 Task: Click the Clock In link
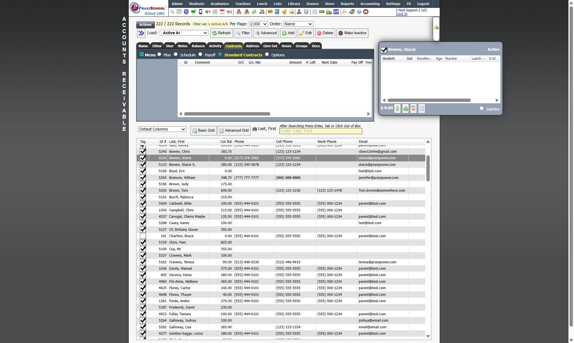tap(401, 14)
